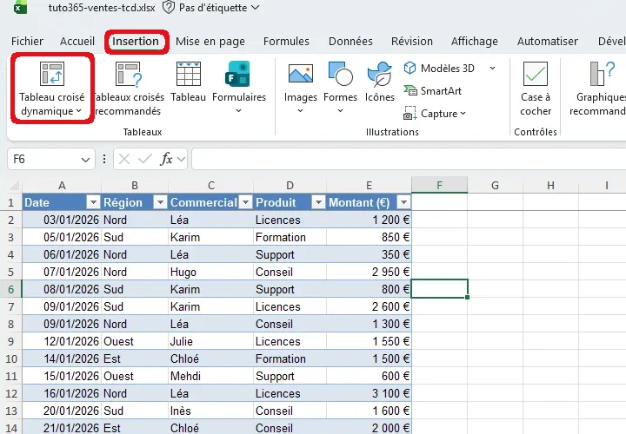Click the 850 € amount cell

point(369,237)
